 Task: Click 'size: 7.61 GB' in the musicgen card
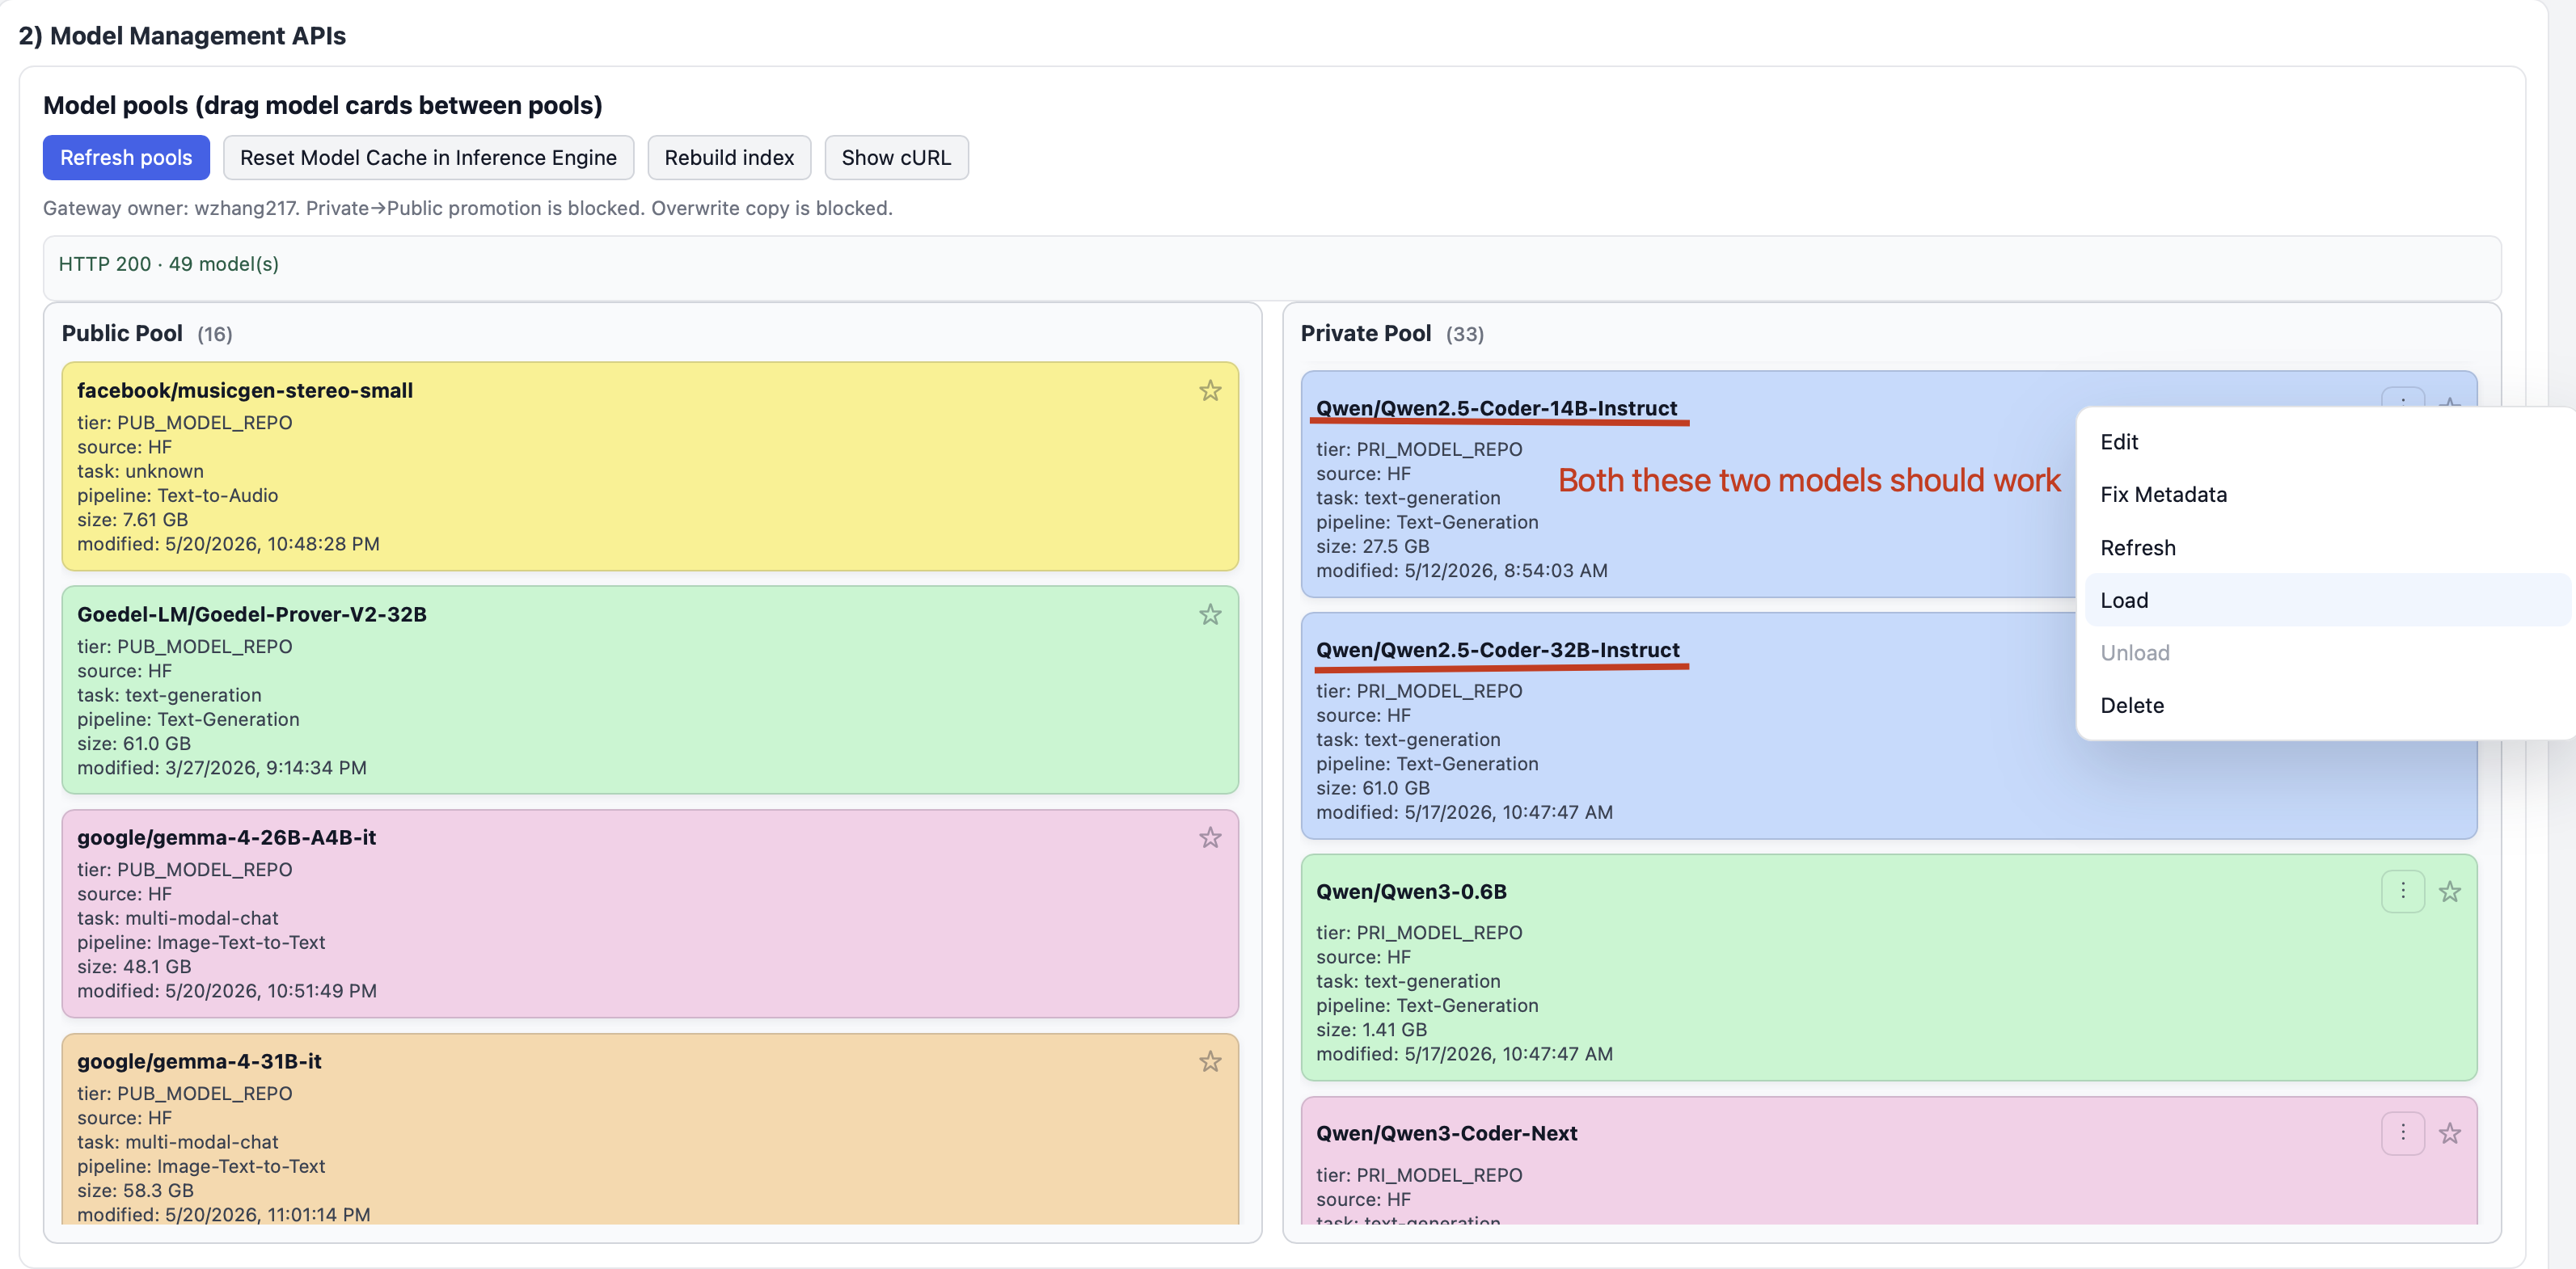coord(133,520)
